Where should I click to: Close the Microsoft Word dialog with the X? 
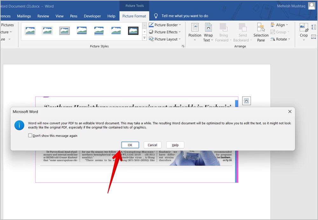coord(290,111)
